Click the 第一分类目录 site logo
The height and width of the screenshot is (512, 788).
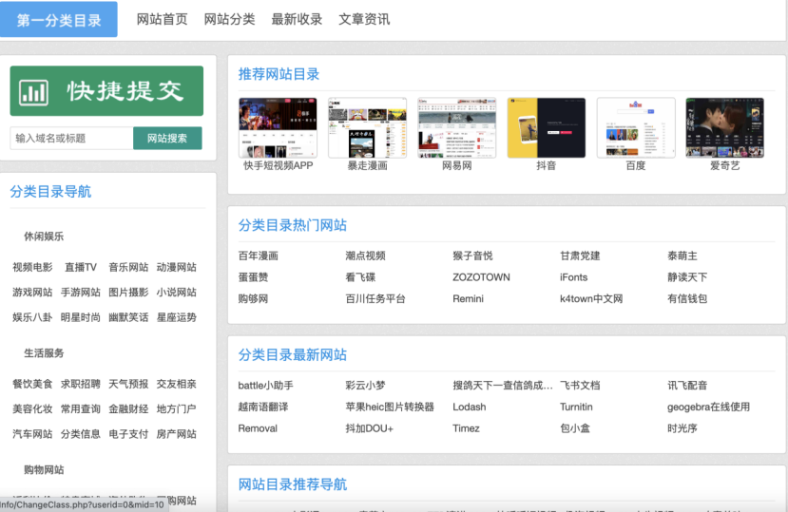(59, 20)
